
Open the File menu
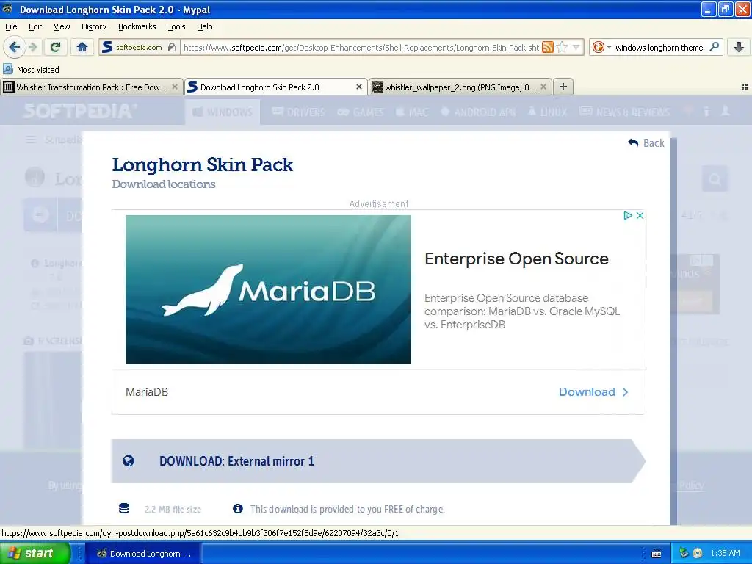coord(11,26)
